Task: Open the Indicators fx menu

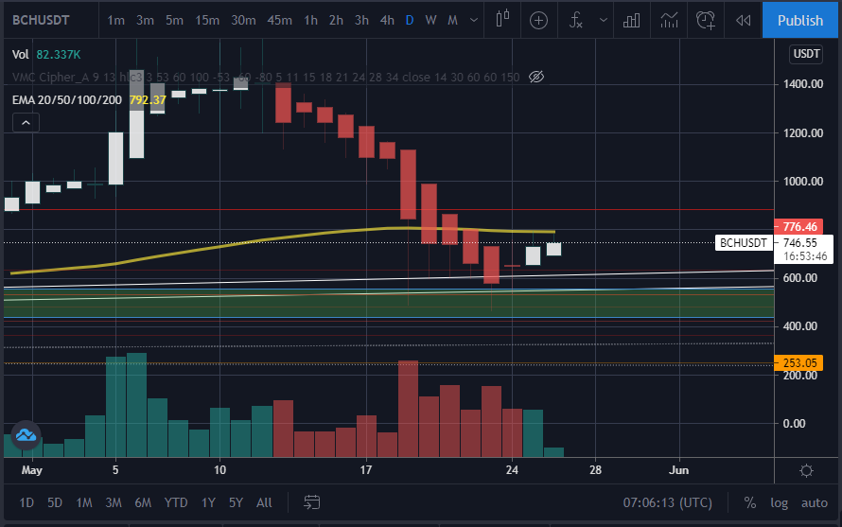Action: (575, 20)
